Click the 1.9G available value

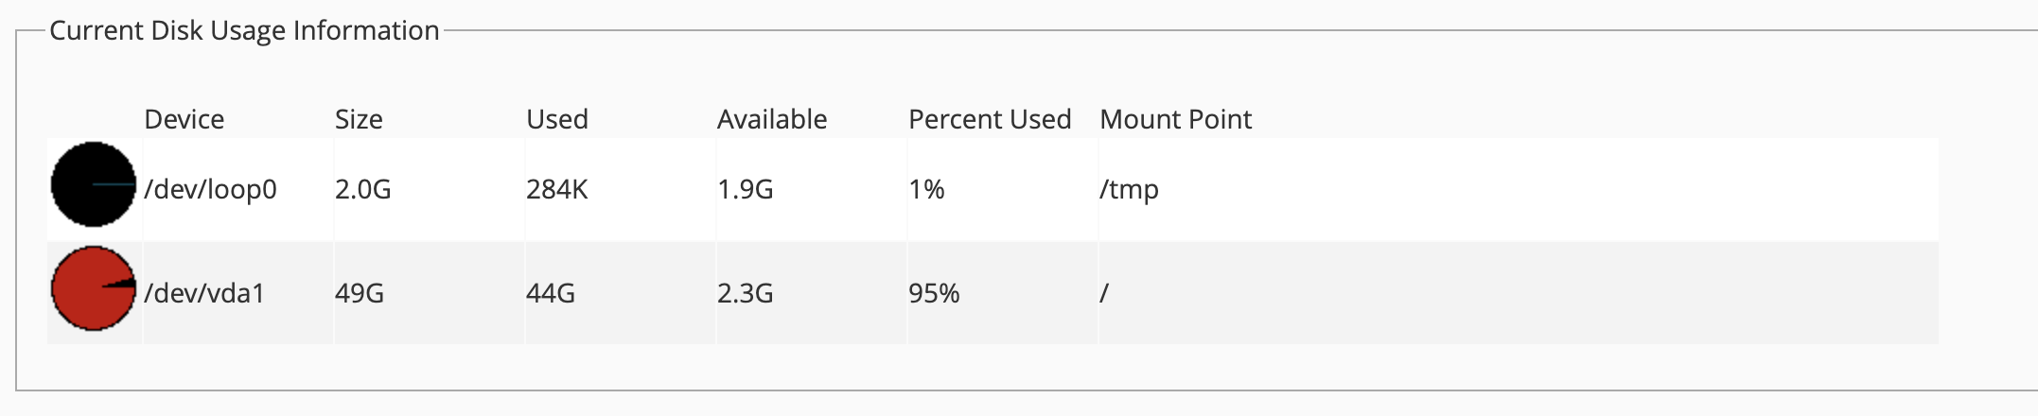[745, 189]
